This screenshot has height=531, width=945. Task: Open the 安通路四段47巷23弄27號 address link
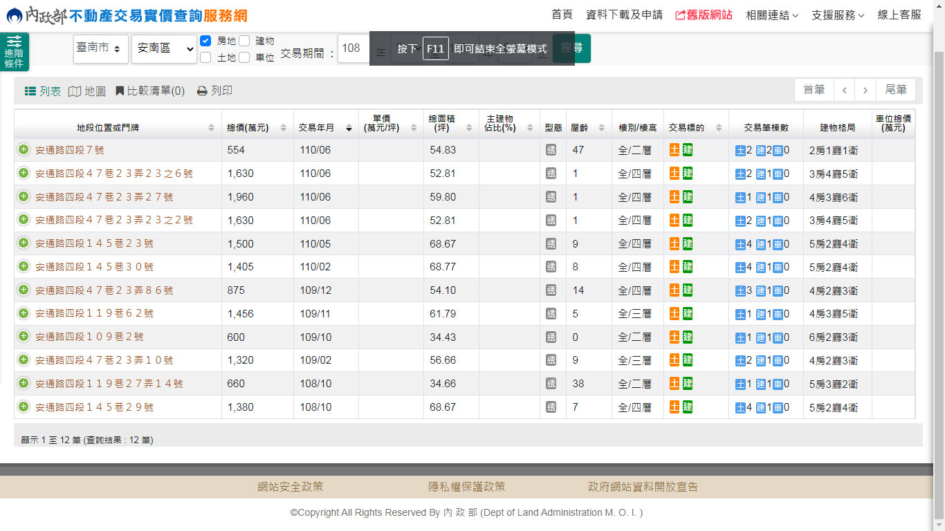(x=104, y=197)
